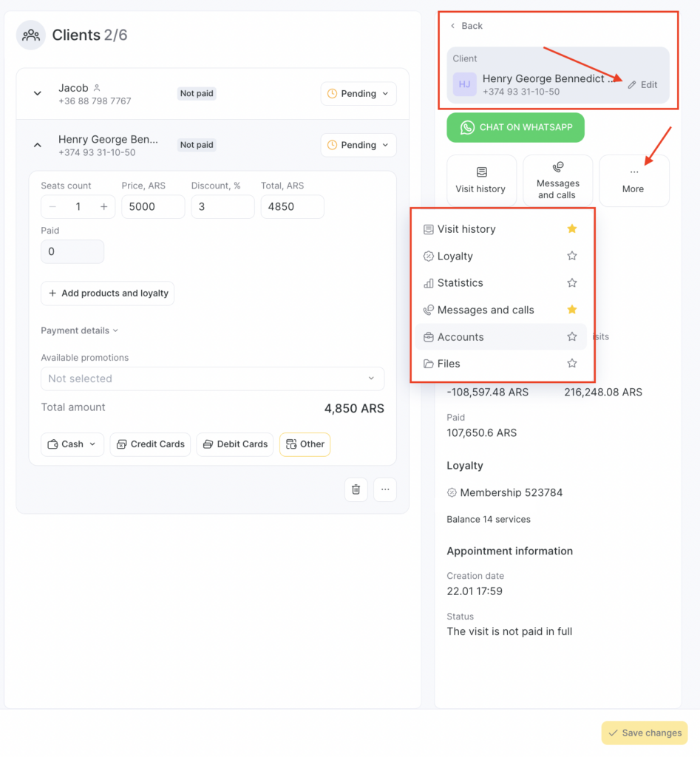Click the trash delete icon

pos(356,489)
